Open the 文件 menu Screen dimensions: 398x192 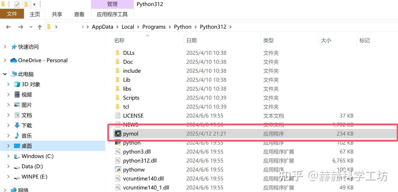coord(12,14)
